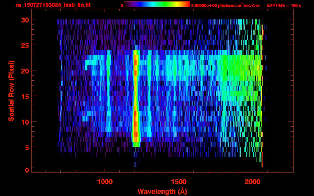314x196 pixels.
Task: Click colorbar minimum label 0
Action: click(122, 5)
